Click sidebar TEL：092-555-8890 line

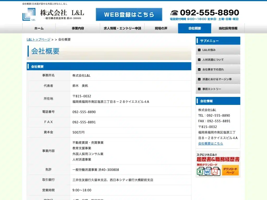tap(214, 115)
